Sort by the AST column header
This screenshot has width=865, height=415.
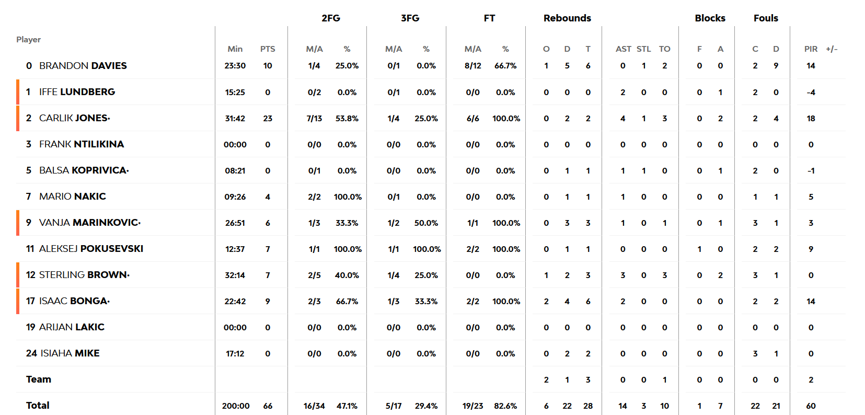[623, 49]
